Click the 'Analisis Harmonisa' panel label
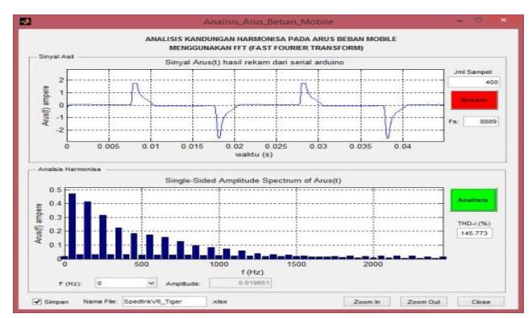This screenshot has height=318, width=532. (x=69, y=169)
